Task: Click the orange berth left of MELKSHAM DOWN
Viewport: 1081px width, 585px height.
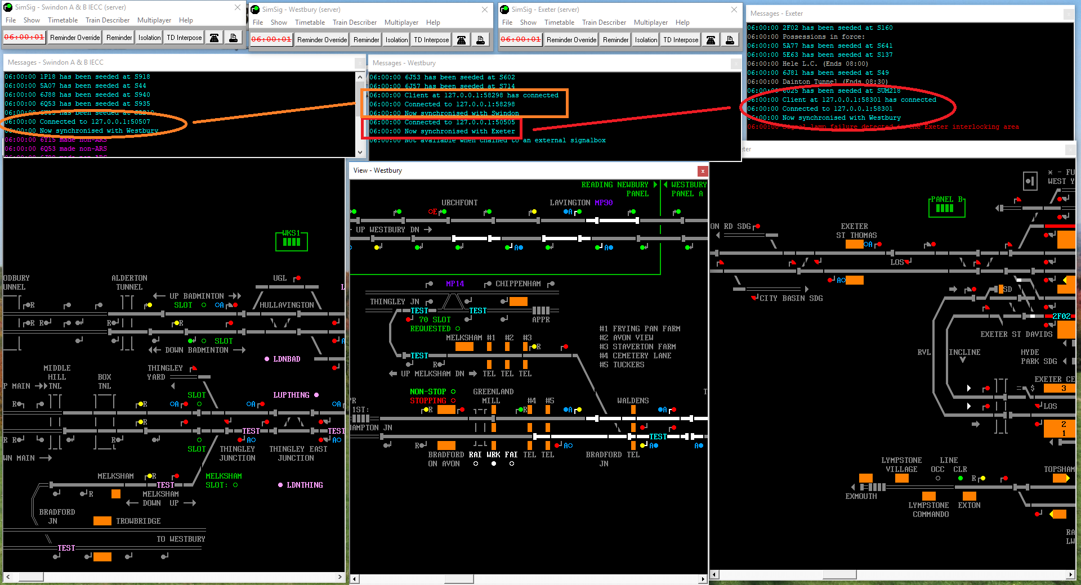Action: coord(115,494)
